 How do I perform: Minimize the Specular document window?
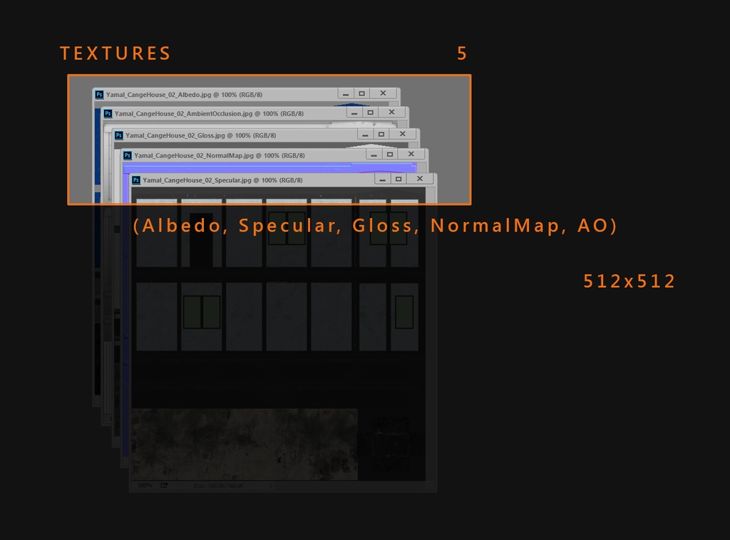click(x=382, y=179)
